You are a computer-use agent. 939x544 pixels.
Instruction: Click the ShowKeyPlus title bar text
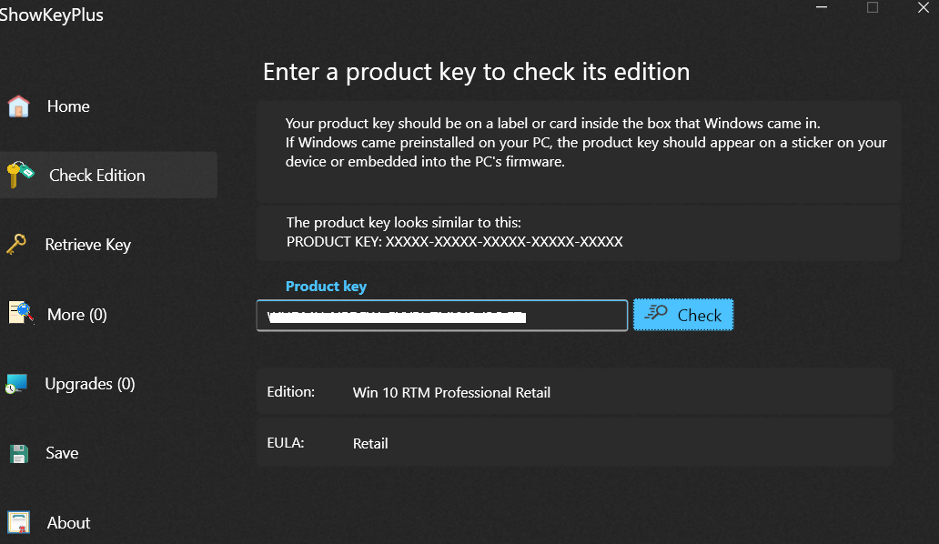tap(52, 15)
